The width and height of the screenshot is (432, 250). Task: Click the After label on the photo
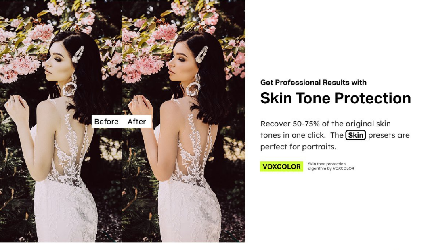137,122
